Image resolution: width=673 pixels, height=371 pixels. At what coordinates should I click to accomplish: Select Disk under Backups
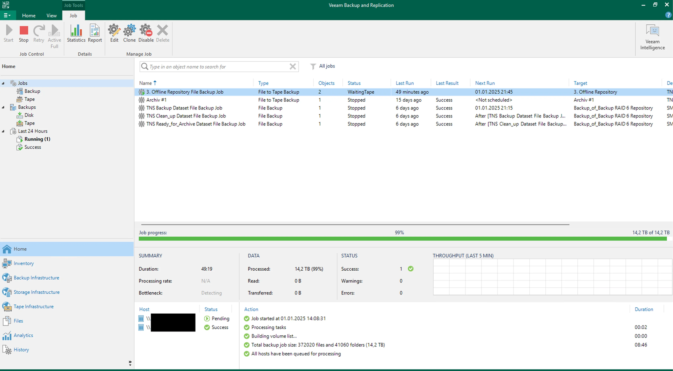(x=29, y=115)
